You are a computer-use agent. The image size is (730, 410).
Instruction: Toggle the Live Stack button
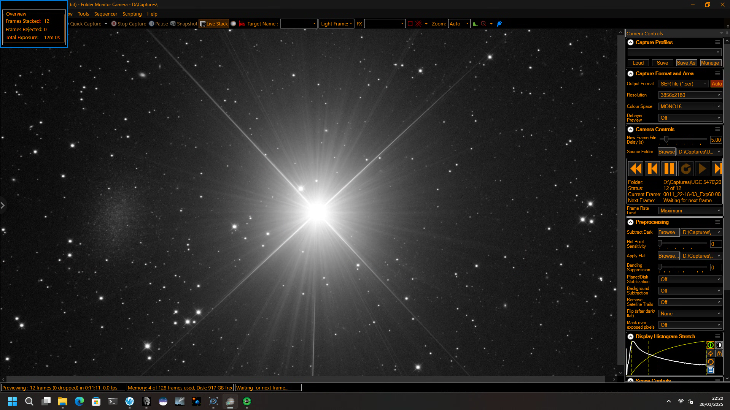click(x=214, y=24)
